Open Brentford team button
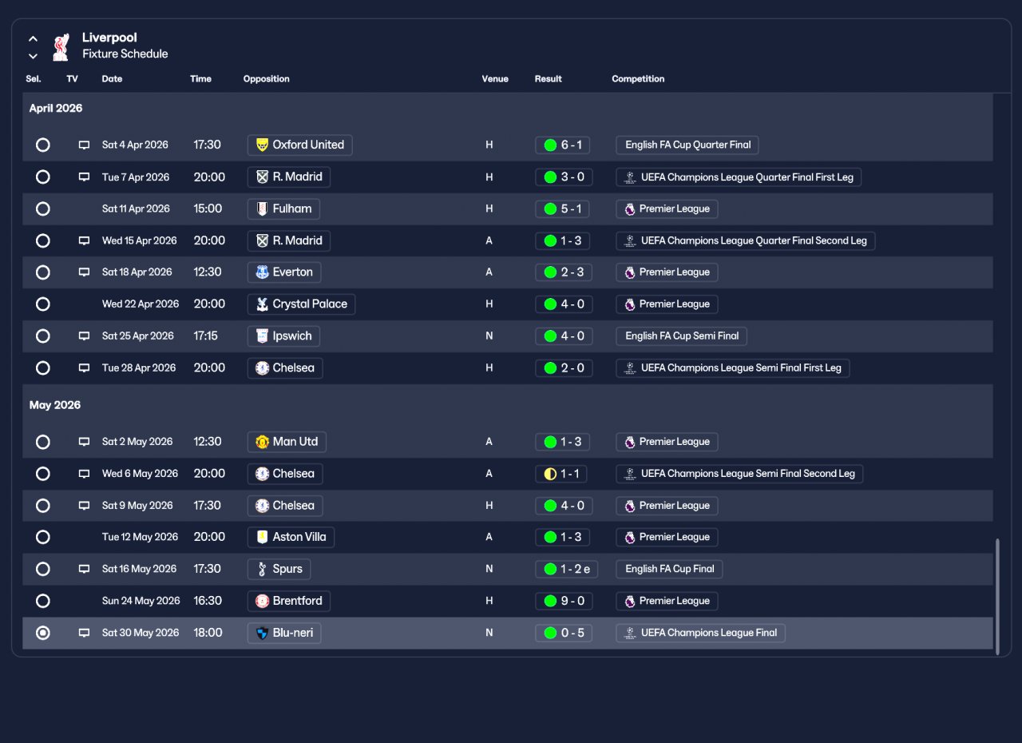This screenshot has width=1022, height=743. click(x=289, y=601)
